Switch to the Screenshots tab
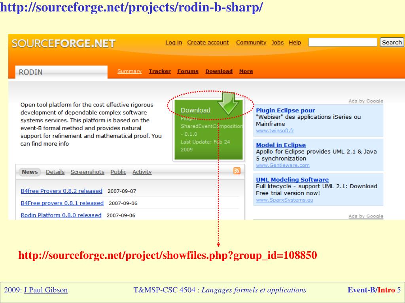 [x=87, y=172]
